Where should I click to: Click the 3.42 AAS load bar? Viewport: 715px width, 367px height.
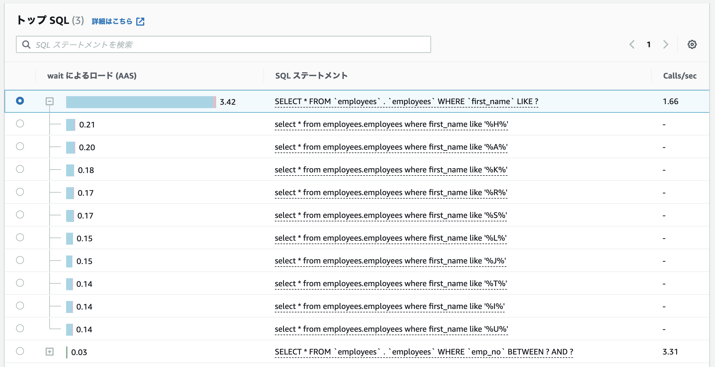pyautogui.click(x=141, y=102)
